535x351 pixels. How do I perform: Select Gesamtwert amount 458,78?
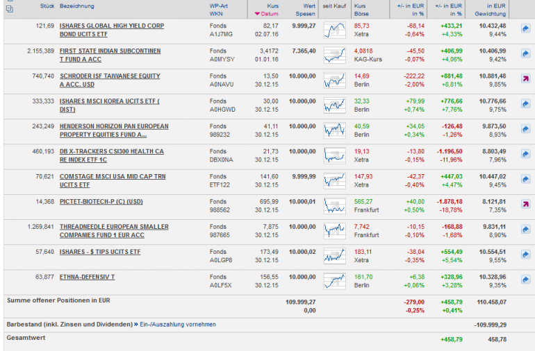tap(497, 339)
